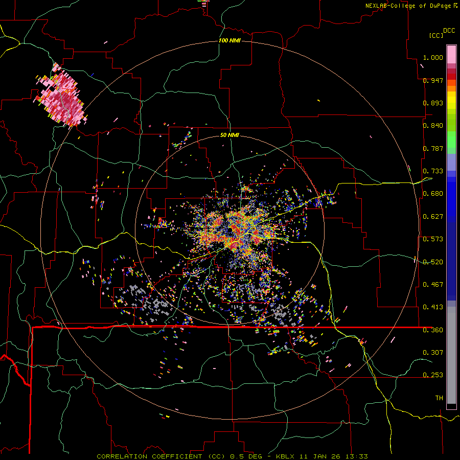Click the 1.000 scale value
Viewport: 460px width, 460px height.
pyautogui.click(x=433, y=57)
